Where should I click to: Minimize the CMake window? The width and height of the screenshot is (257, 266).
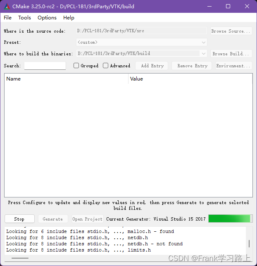pyautogui.click(x=209, y=7)
